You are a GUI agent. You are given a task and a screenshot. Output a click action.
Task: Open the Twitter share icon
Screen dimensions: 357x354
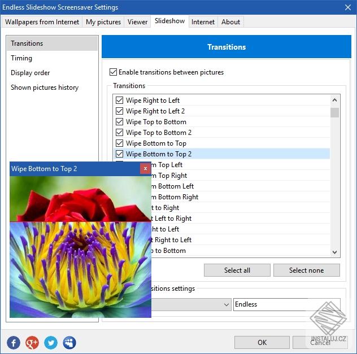[x=51, y=342]
